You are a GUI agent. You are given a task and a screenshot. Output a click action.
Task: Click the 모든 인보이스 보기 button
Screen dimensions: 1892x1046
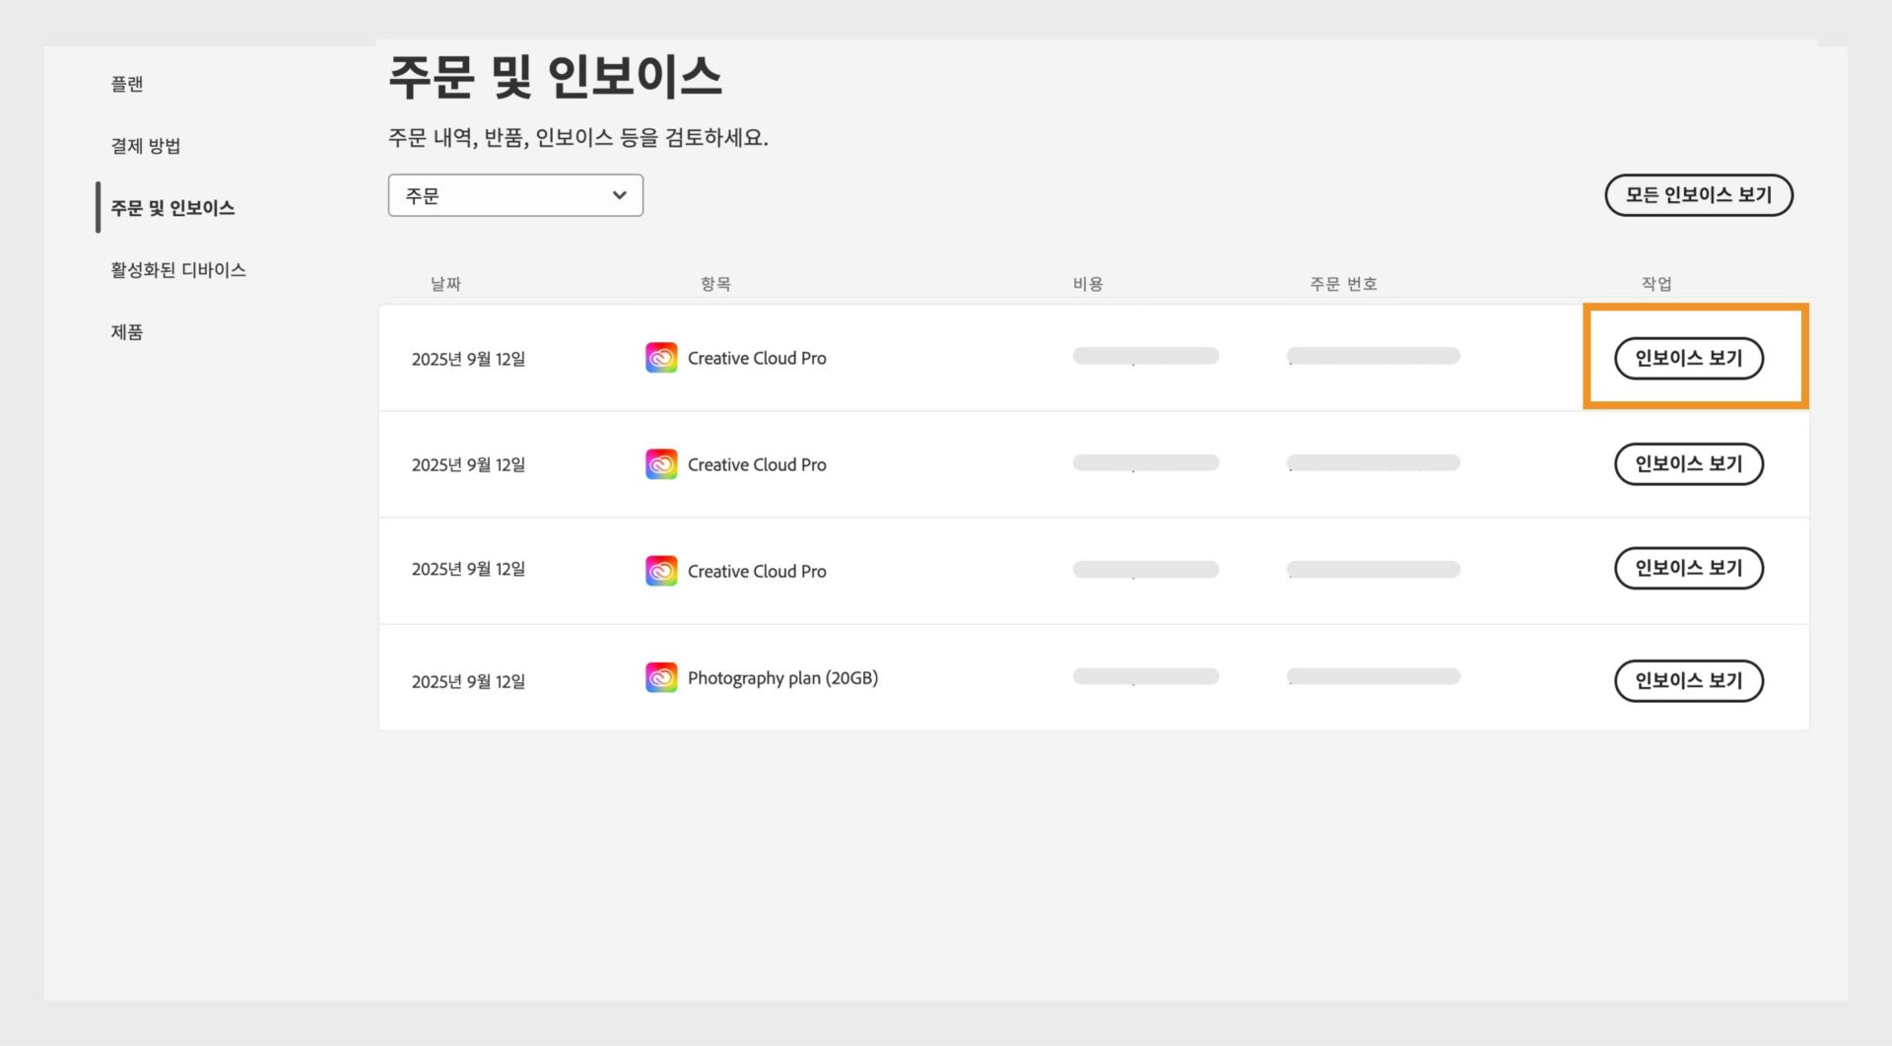pos(1699,195)
